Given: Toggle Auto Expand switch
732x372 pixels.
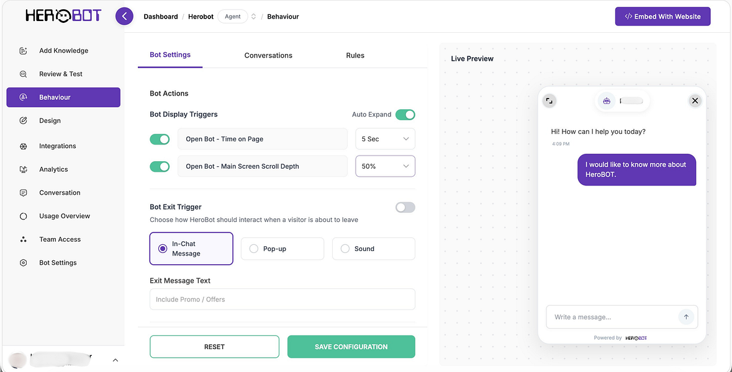Looking at the screenshot, I should 405,115.
